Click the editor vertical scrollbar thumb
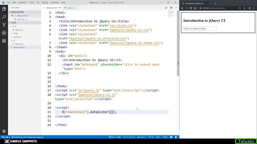The width and height of the screenshot is (257, 144). [178, 43]
